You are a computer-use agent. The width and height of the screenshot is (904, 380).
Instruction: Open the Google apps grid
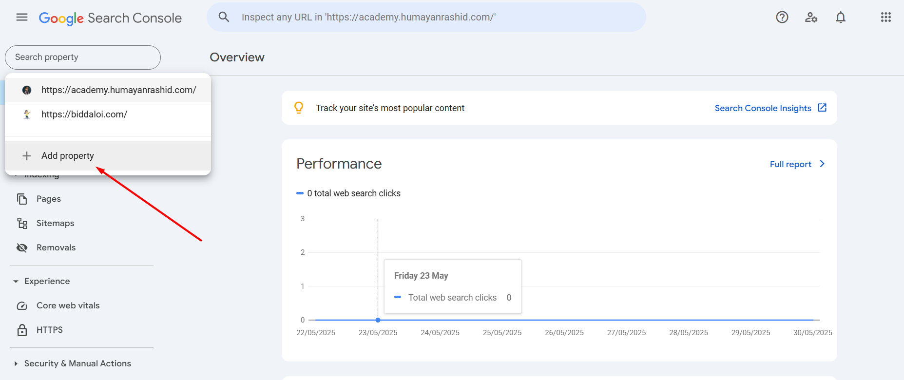click(x=885, y=18)
